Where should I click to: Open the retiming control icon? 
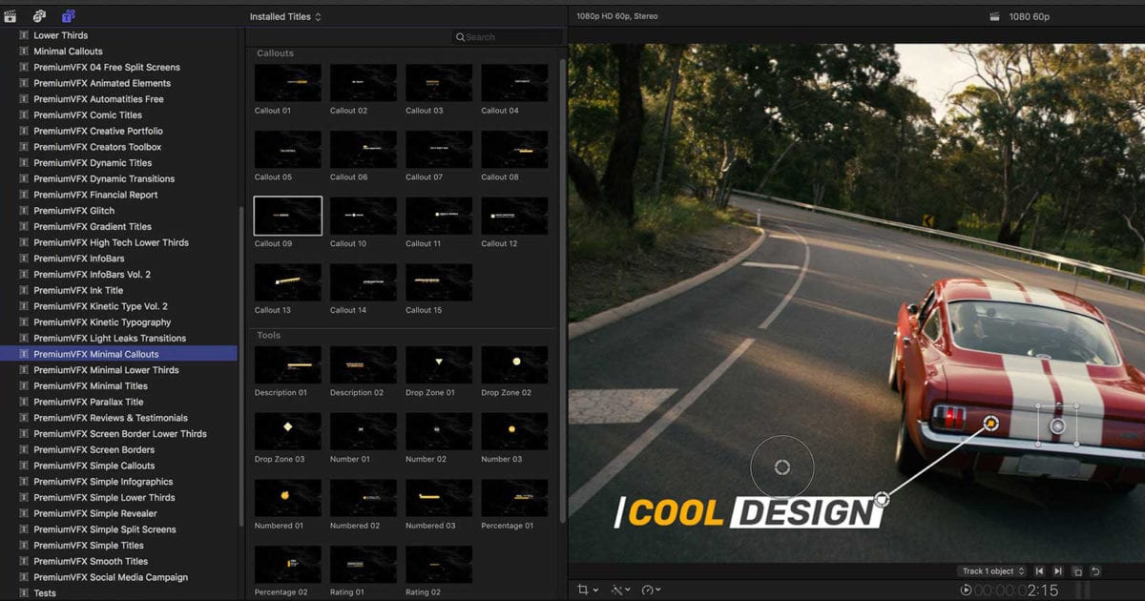(649, 590)
